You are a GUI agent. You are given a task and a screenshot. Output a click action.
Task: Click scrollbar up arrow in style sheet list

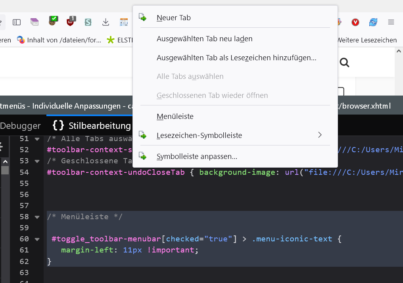[x=5, y=162]
